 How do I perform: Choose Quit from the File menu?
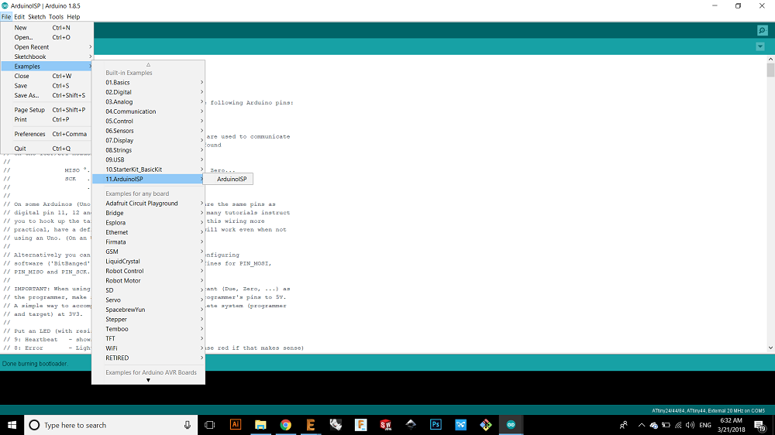click(x=47, y=148)
